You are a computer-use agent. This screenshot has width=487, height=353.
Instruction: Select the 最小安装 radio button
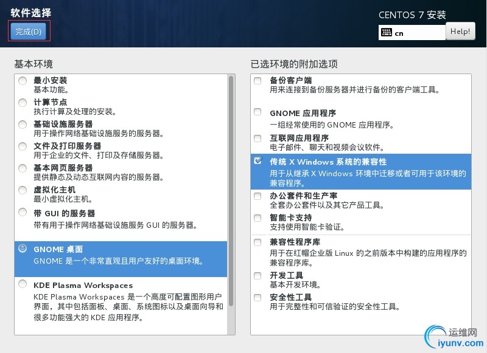click(x=23, y=81)
